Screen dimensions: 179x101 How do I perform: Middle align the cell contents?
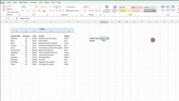click(x=53, y=7)
